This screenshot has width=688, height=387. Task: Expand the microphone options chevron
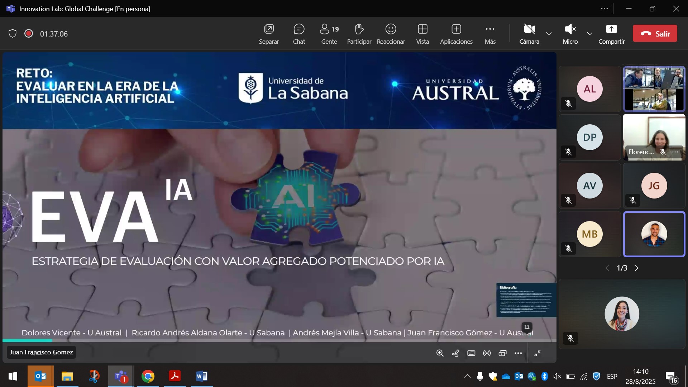[x=590, y=34]
